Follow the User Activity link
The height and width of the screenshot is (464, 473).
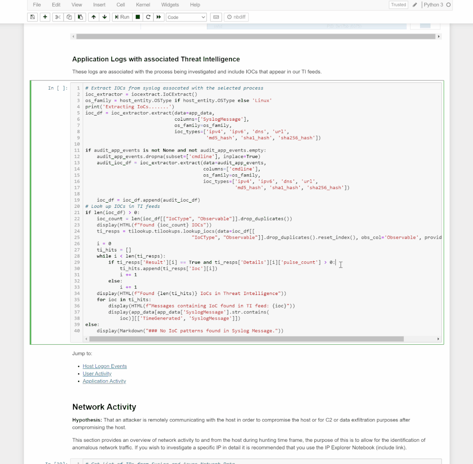pyautogui.click(x=97, y=374)
